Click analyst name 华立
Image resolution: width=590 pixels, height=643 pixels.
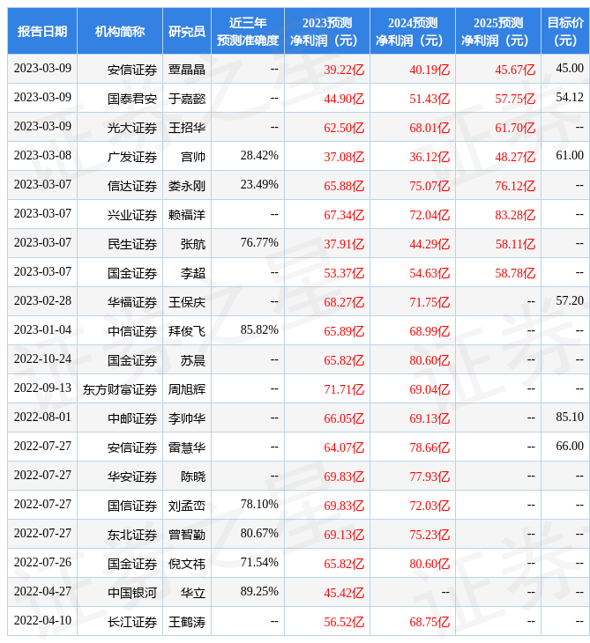[193, 593]
